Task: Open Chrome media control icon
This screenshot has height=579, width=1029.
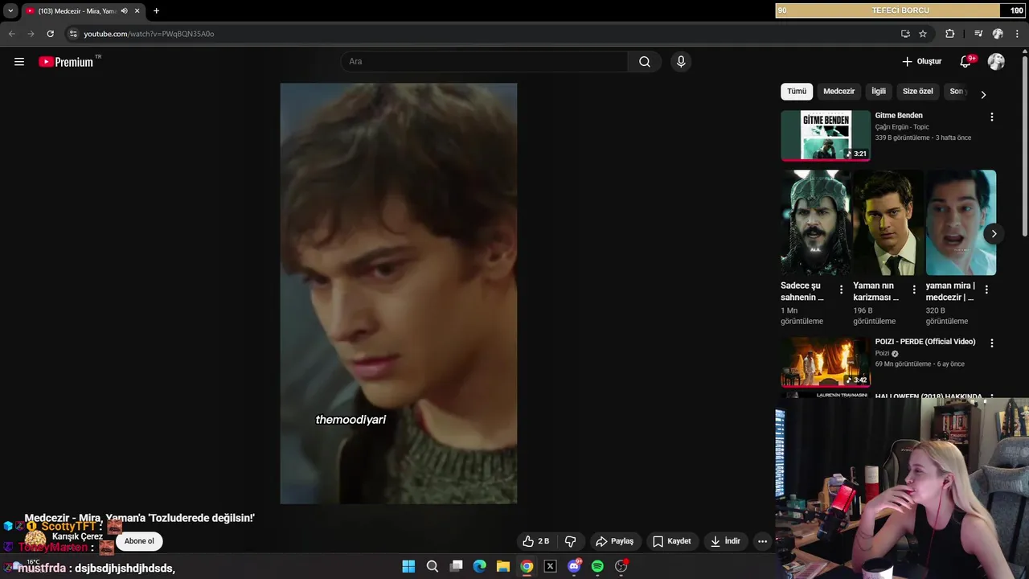Action: (978, 34)
